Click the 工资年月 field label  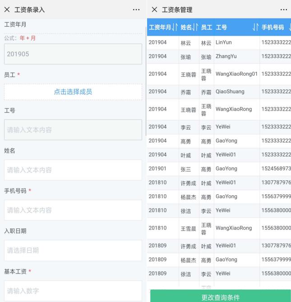click(15, 24)
